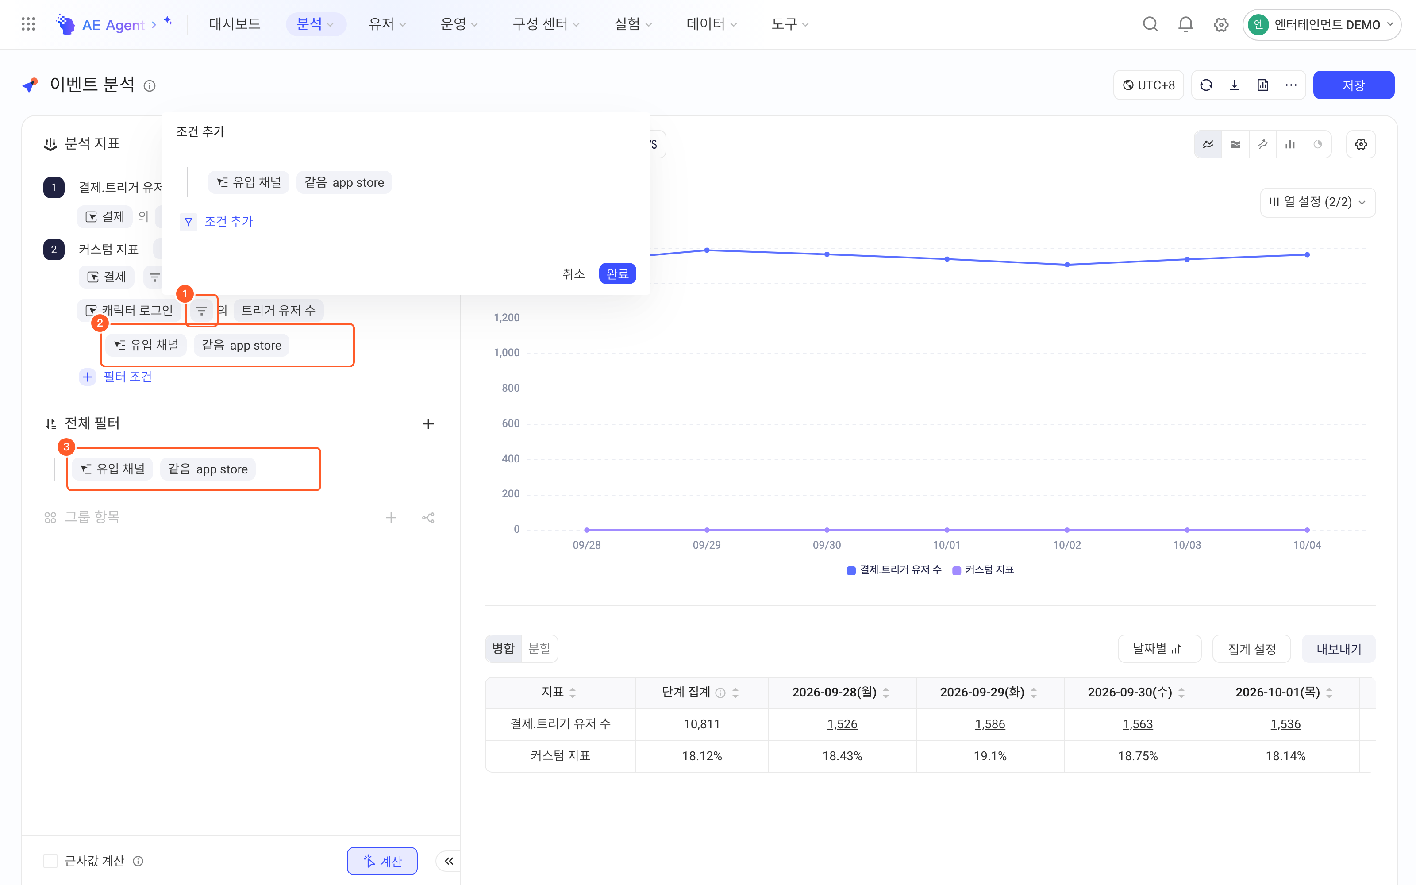Open the apps grid launcher icon

[x=28, y=24]
